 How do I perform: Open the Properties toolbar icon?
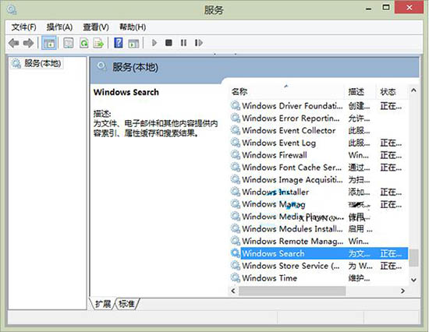68,43
